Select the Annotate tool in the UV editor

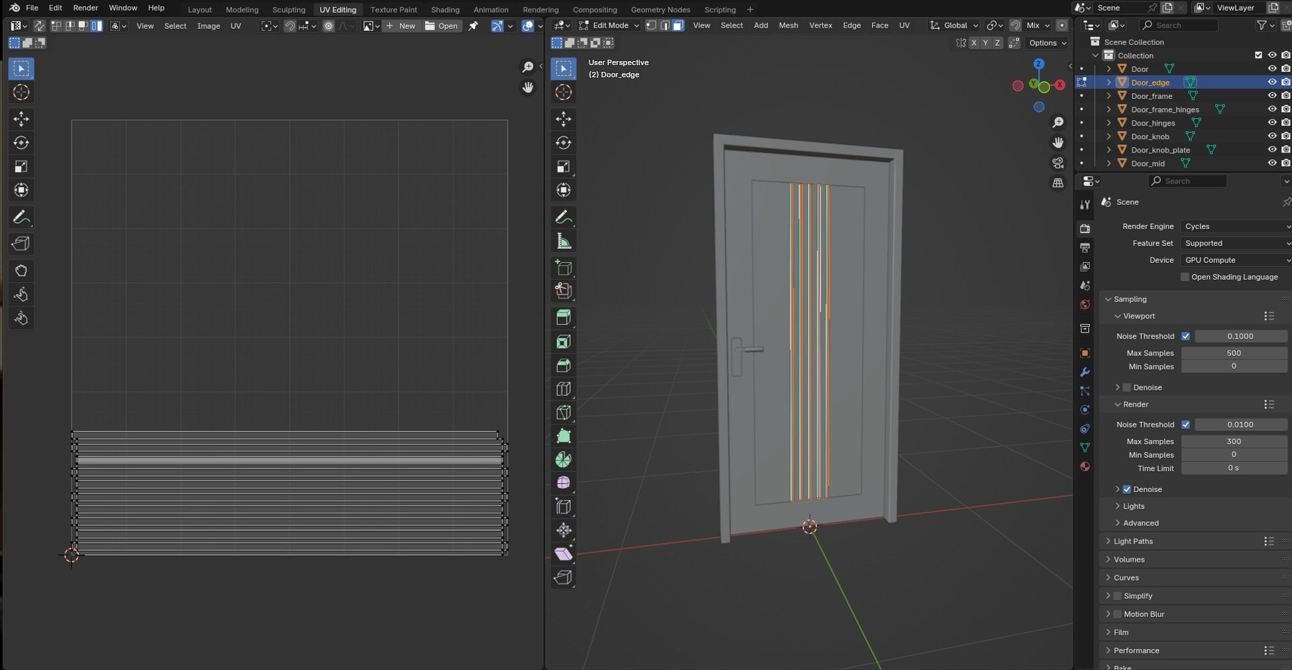(21, 217)
